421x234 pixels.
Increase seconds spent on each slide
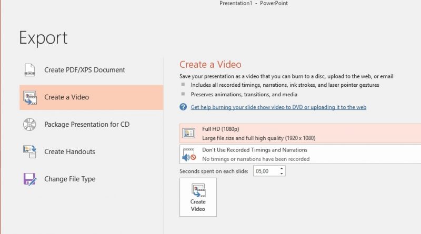coord(282,168)
